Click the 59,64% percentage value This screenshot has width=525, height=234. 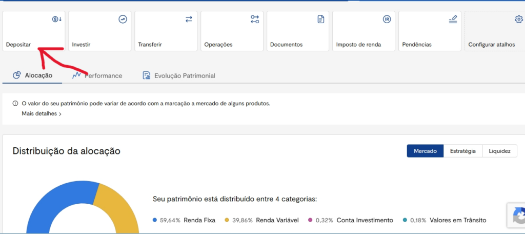click(170, 220)
